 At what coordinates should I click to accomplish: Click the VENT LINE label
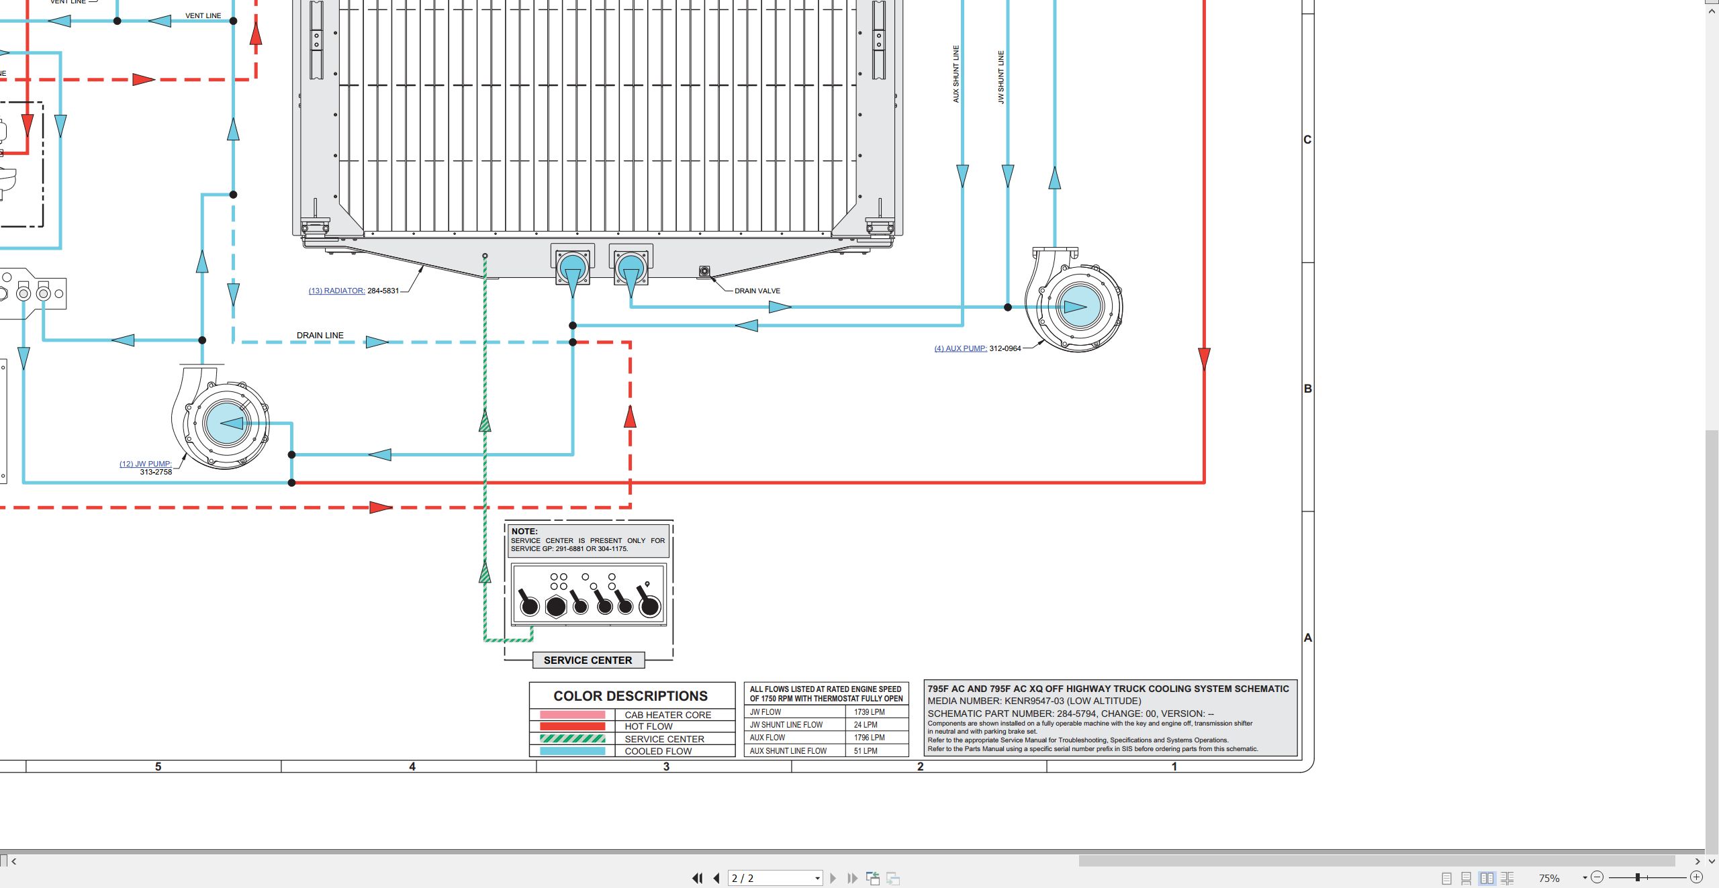(x=203, y=15)
